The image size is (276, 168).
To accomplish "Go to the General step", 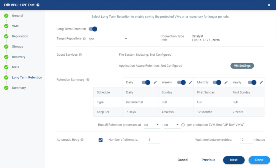I will click(x=18, y=16).
